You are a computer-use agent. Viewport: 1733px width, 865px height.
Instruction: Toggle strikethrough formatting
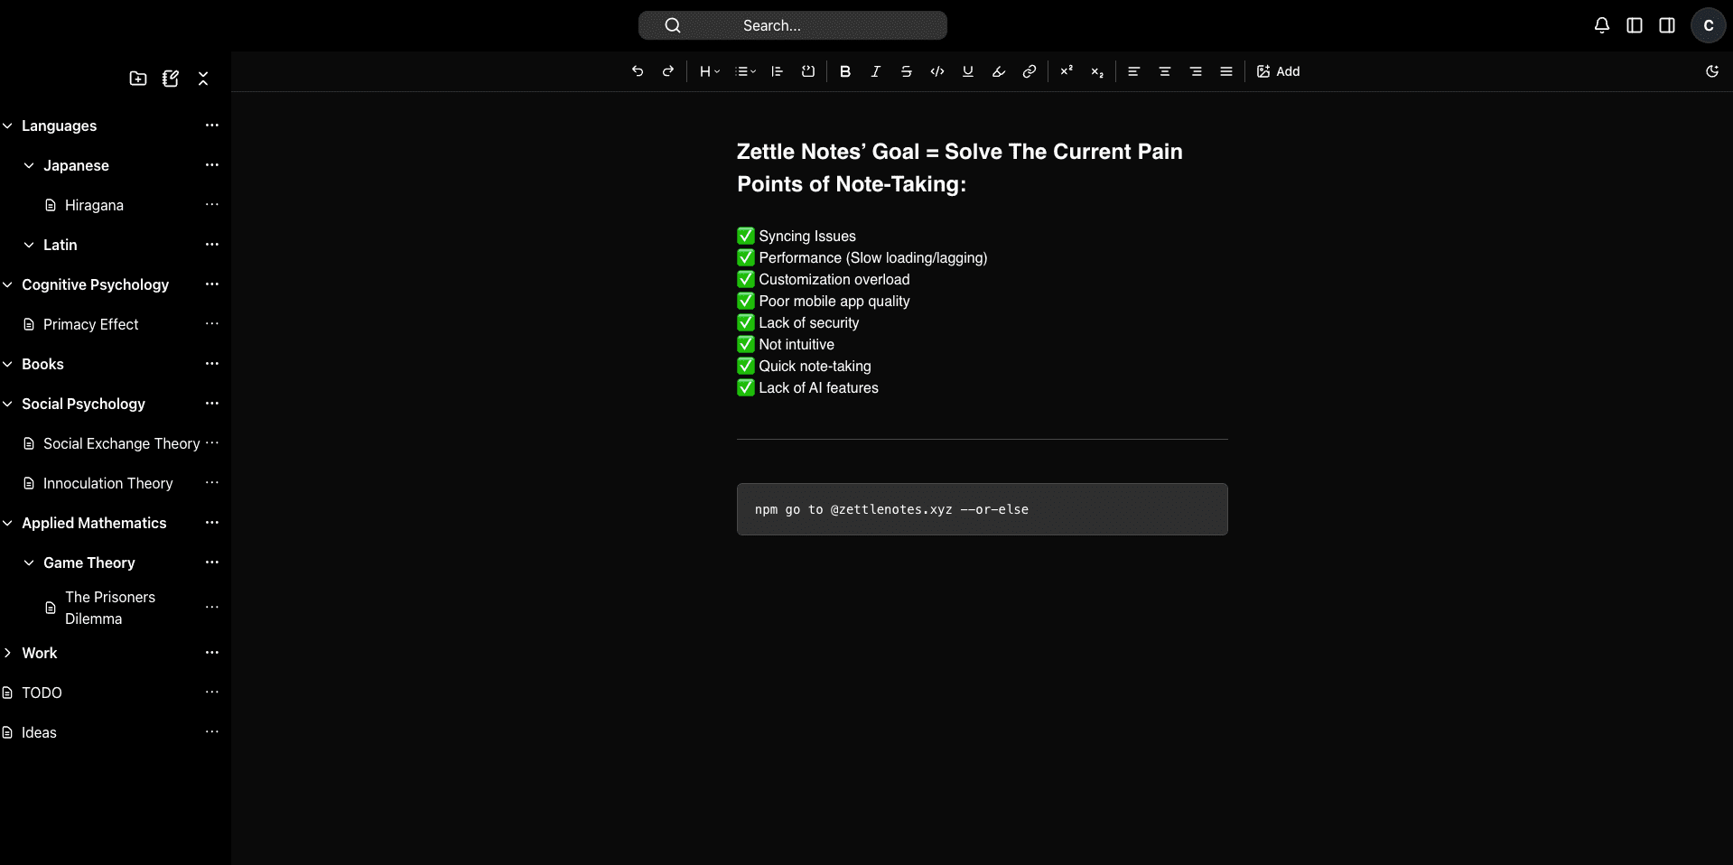[x=907, y=71]
